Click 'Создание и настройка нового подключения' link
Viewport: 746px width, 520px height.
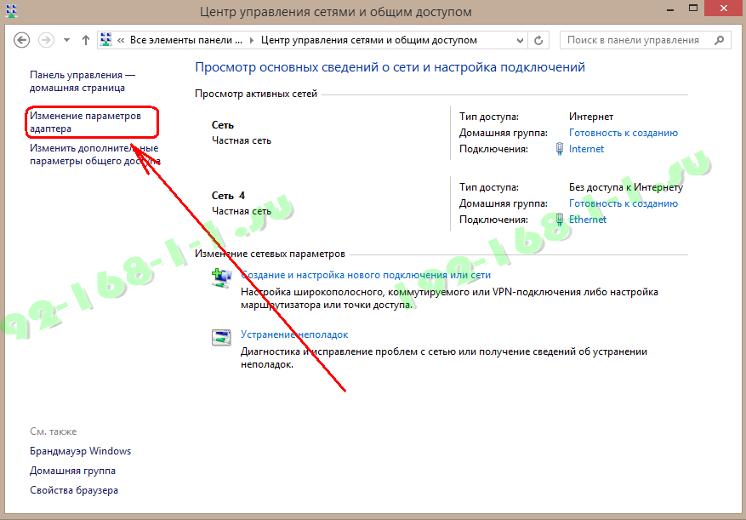(366, 275)
